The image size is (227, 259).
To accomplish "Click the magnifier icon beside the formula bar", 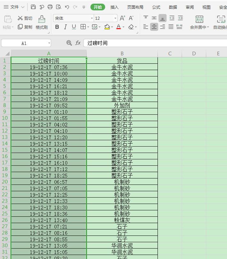I will point(69,43).
